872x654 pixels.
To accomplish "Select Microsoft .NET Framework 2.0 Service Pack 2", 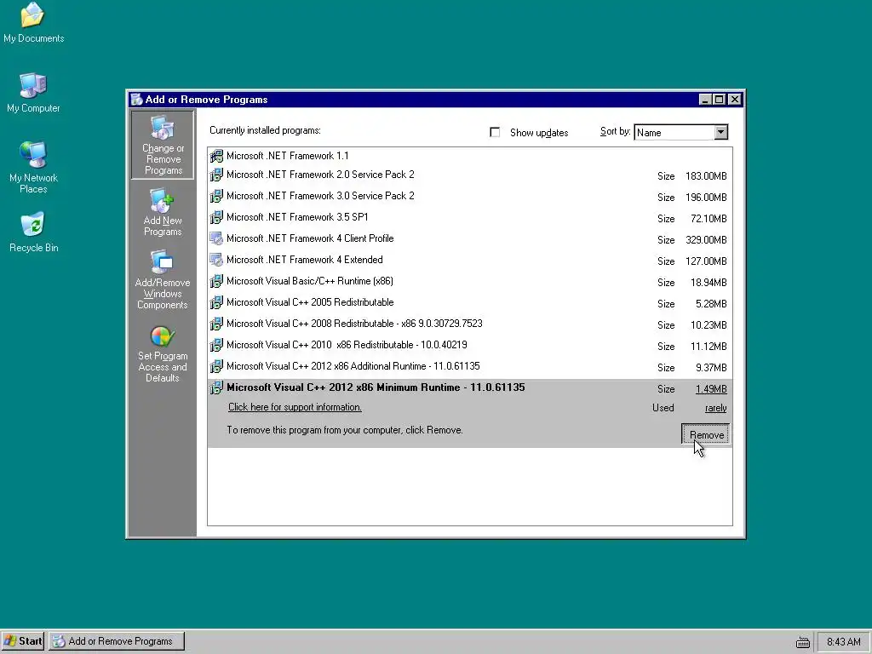I will pos(470,175).
